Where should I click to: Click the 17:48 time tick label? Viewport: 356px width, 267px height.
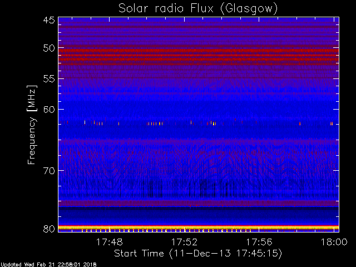(110, 242)
